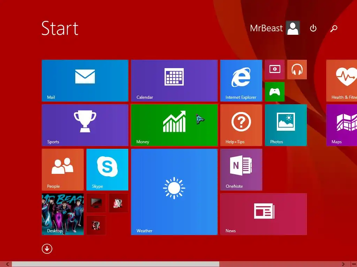Open the Weather tile

174,192
